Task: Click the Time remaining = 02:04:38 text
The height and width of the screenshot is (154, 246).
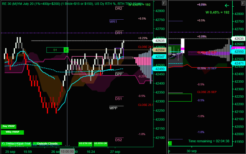Action: click(x=209, y=141)
